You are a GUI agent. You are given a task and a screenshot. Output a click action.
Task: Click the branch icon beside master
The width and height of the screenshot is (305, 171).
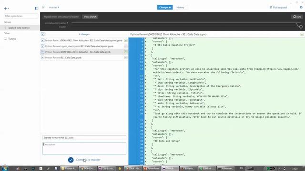coord(43,8)
